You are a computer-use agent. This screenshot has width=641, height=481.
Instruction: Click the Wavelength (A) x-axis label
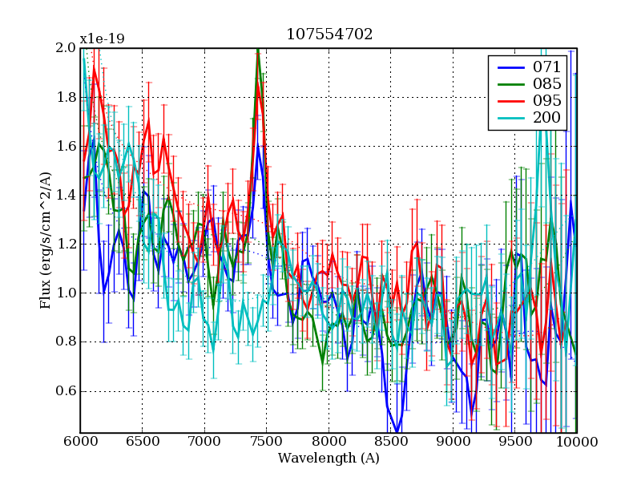(x=329, y=459)
